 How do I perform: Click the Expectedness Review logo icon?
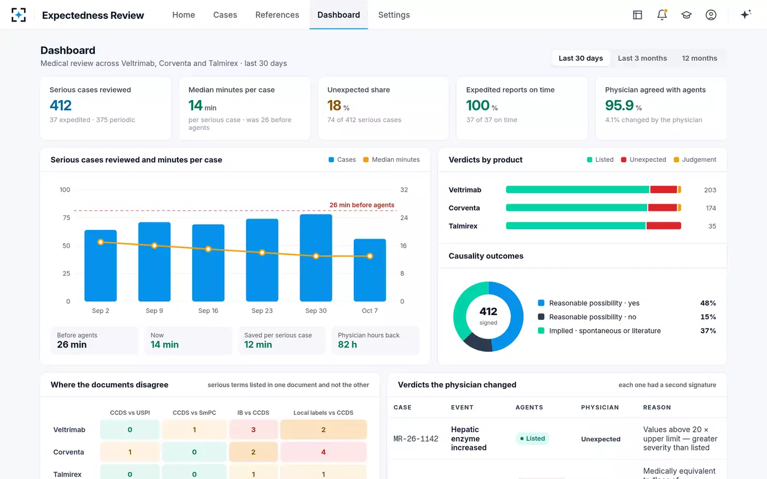coord(19,15)
